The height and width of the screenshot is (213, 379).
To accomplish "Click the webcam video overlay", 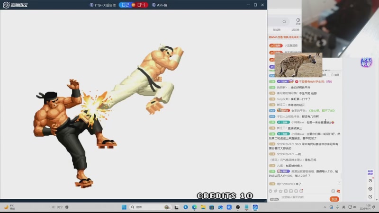I will click(340, 28).
